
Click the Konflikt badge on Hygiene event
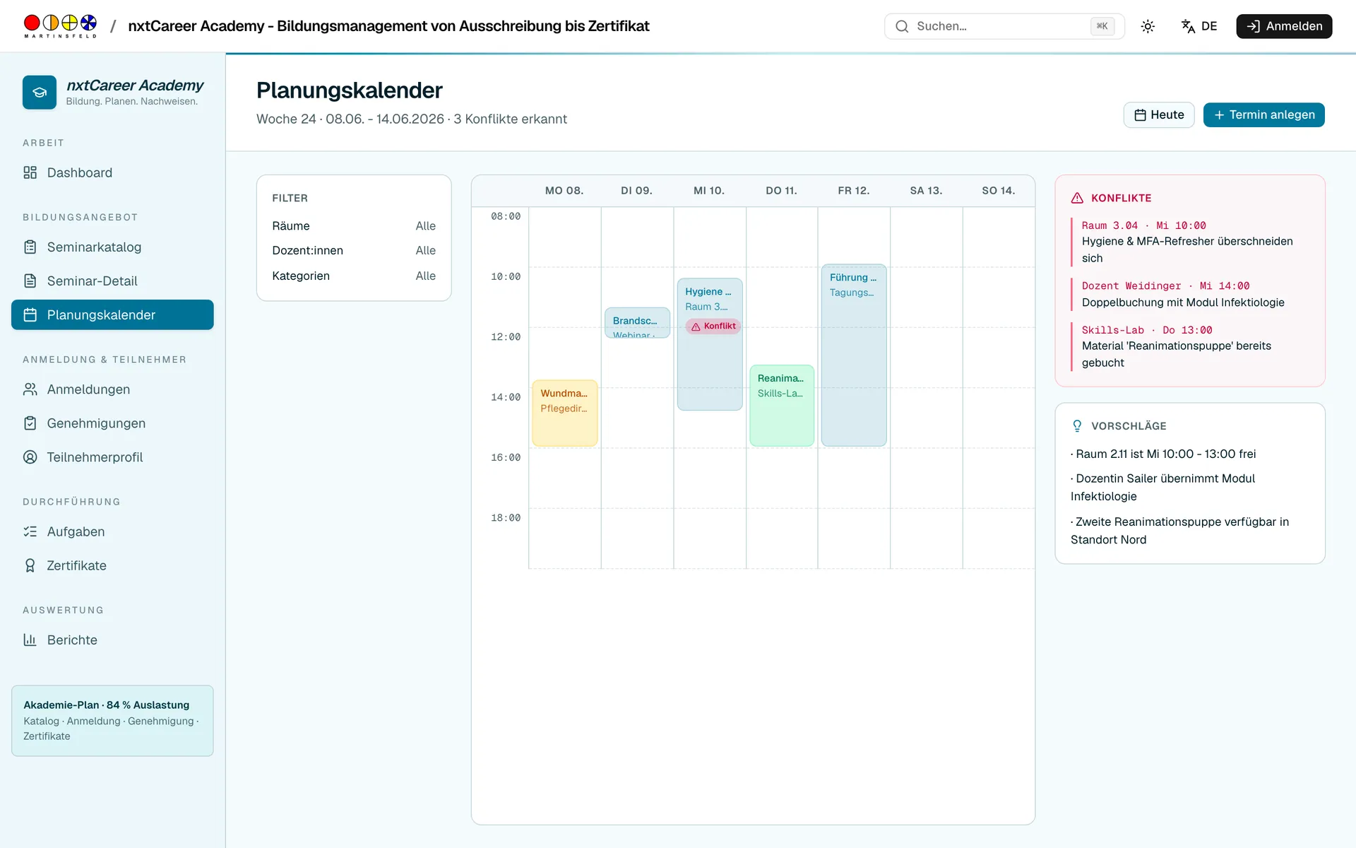click(x=713, y=326)
